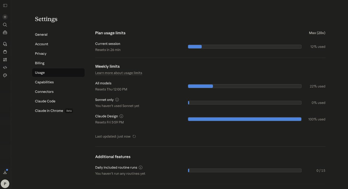Click the Claude Design 100% usage bar
Screen dimensions: 348x189
[x=245, y=119]
